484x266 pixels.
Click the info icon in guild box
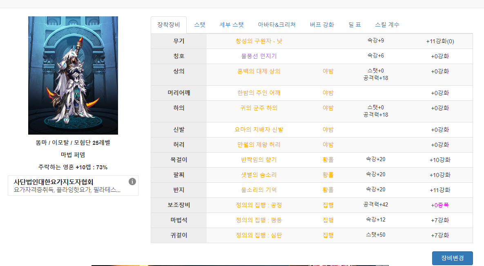(132, 182)
